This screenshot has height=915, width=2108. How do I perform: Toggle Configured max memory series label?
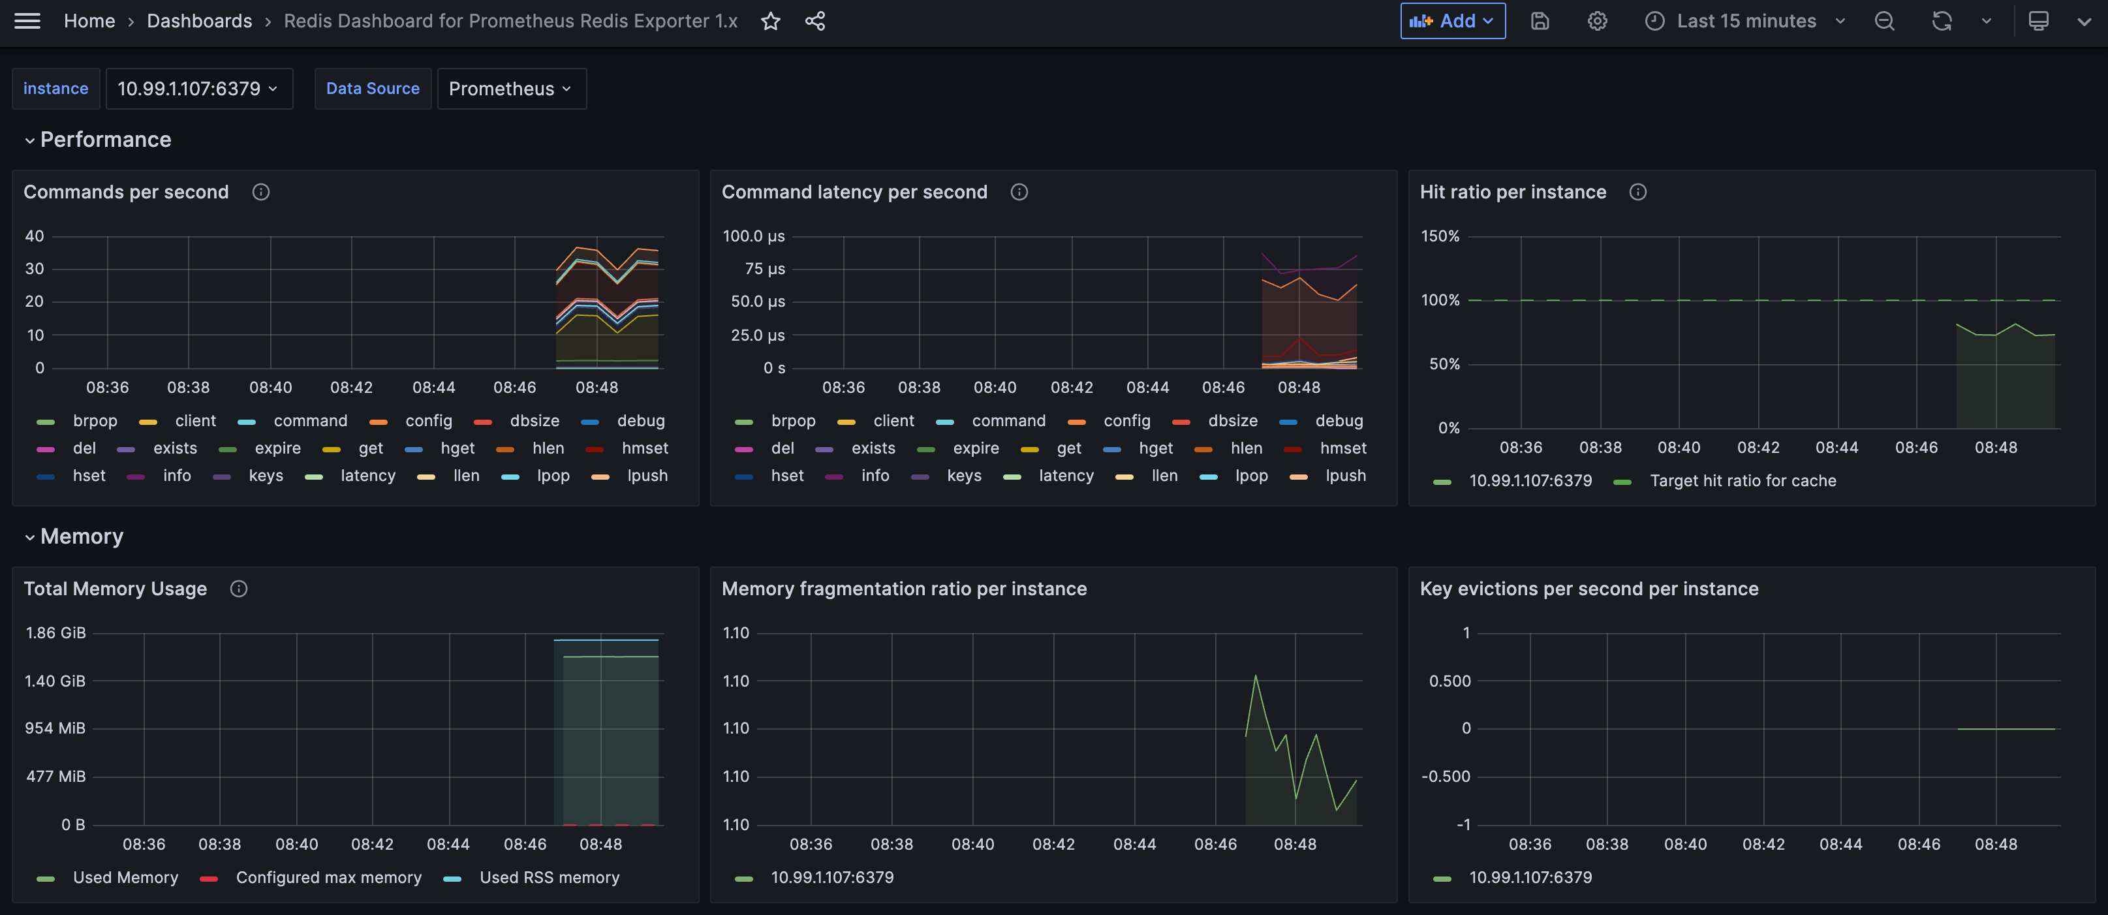coord(329,878)
